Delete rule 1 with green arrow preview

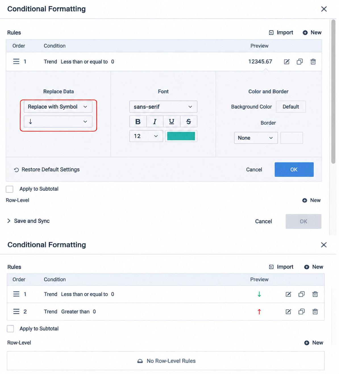click(x=315, y=294)
